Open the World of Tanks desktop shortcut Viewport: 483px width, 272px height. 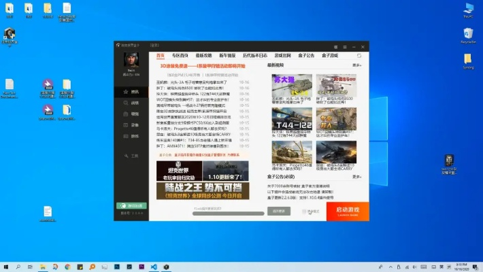(x=449, y=161)
